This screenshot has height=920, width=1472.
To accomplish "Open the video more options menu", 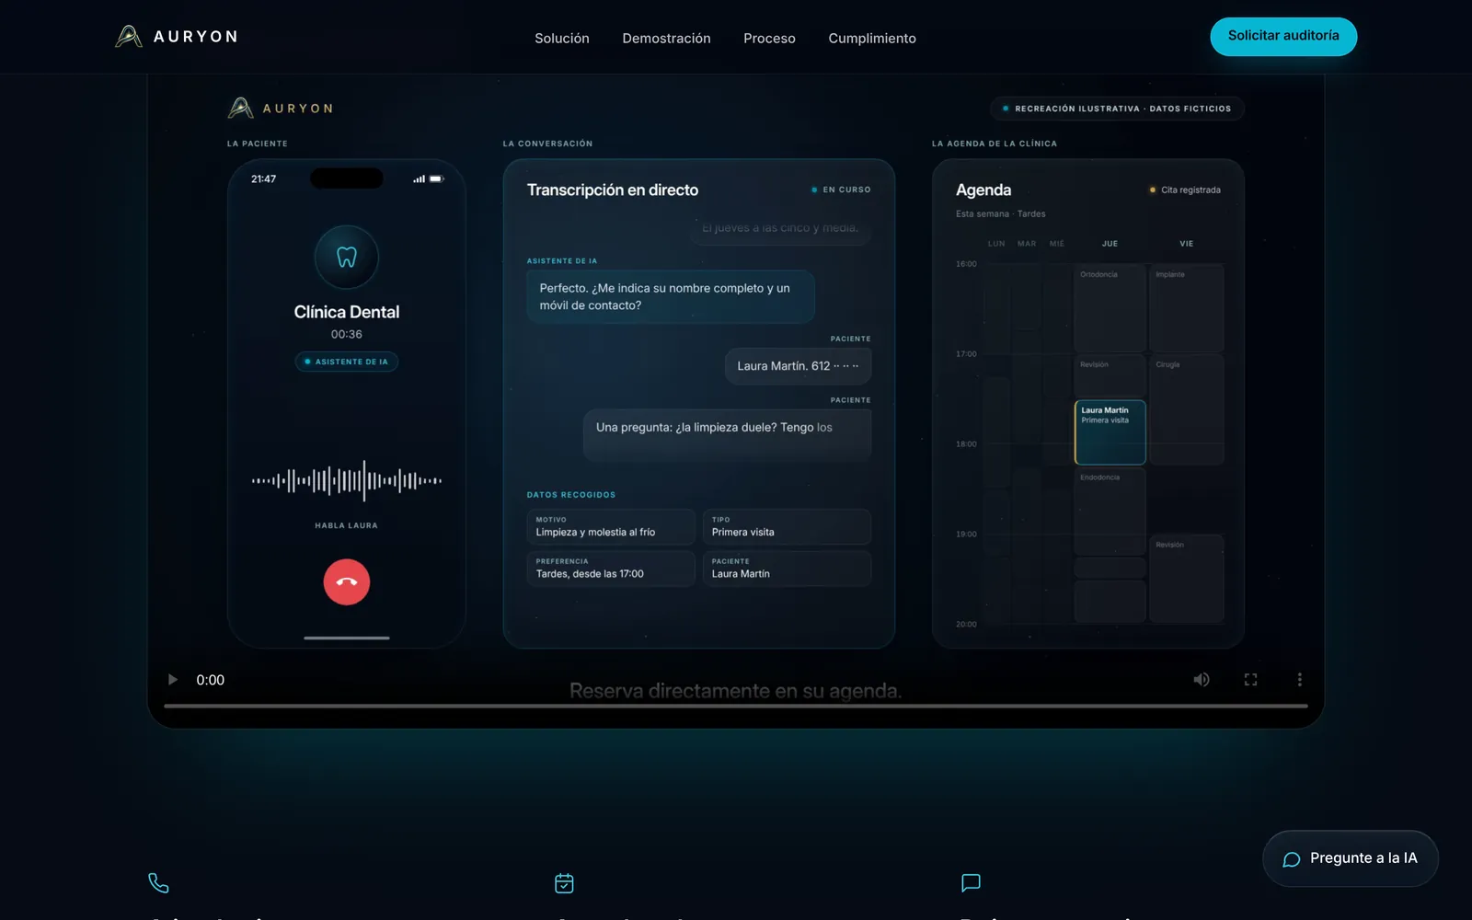I will click(1299, 680).
